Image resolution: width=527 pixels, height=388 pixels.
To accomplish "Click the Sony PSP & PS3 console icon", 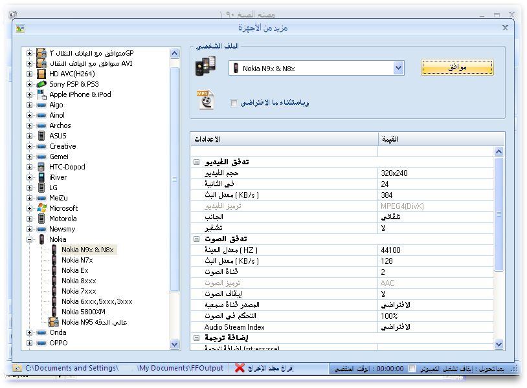I will click(x=41, y=84).
